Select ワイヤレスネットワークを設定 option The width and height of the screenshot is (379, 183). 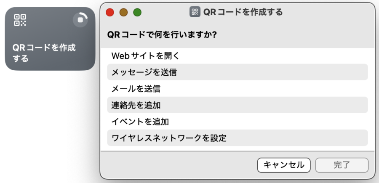coord(169,138)
